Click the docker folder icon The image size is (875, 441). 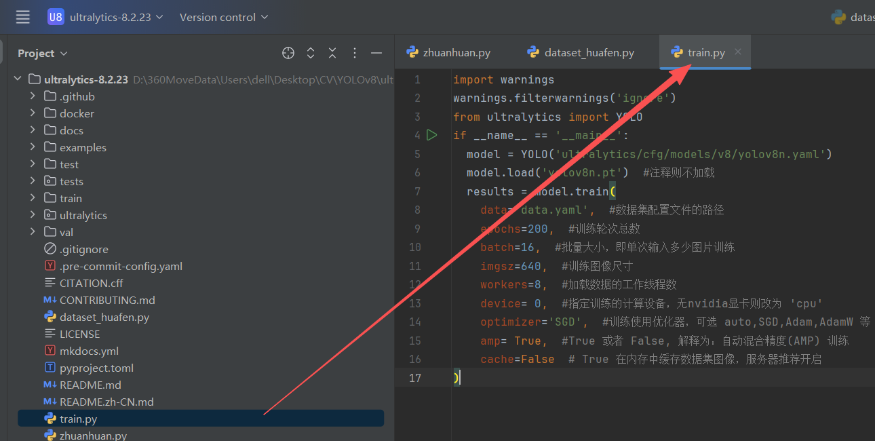pos(50,113)
